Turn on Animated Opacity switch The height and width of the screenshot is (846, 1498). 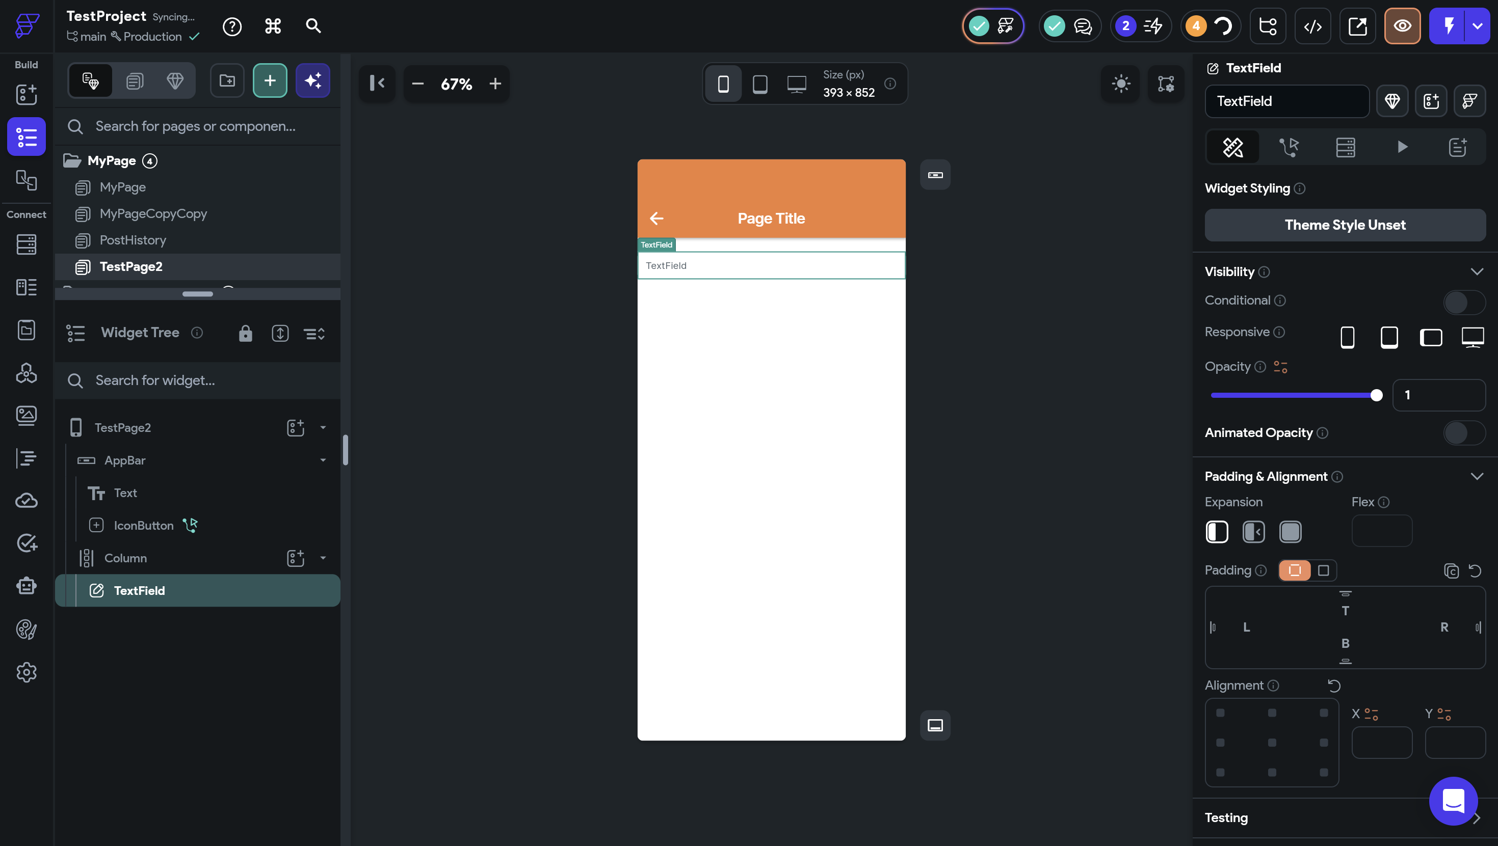(1464, 433)
